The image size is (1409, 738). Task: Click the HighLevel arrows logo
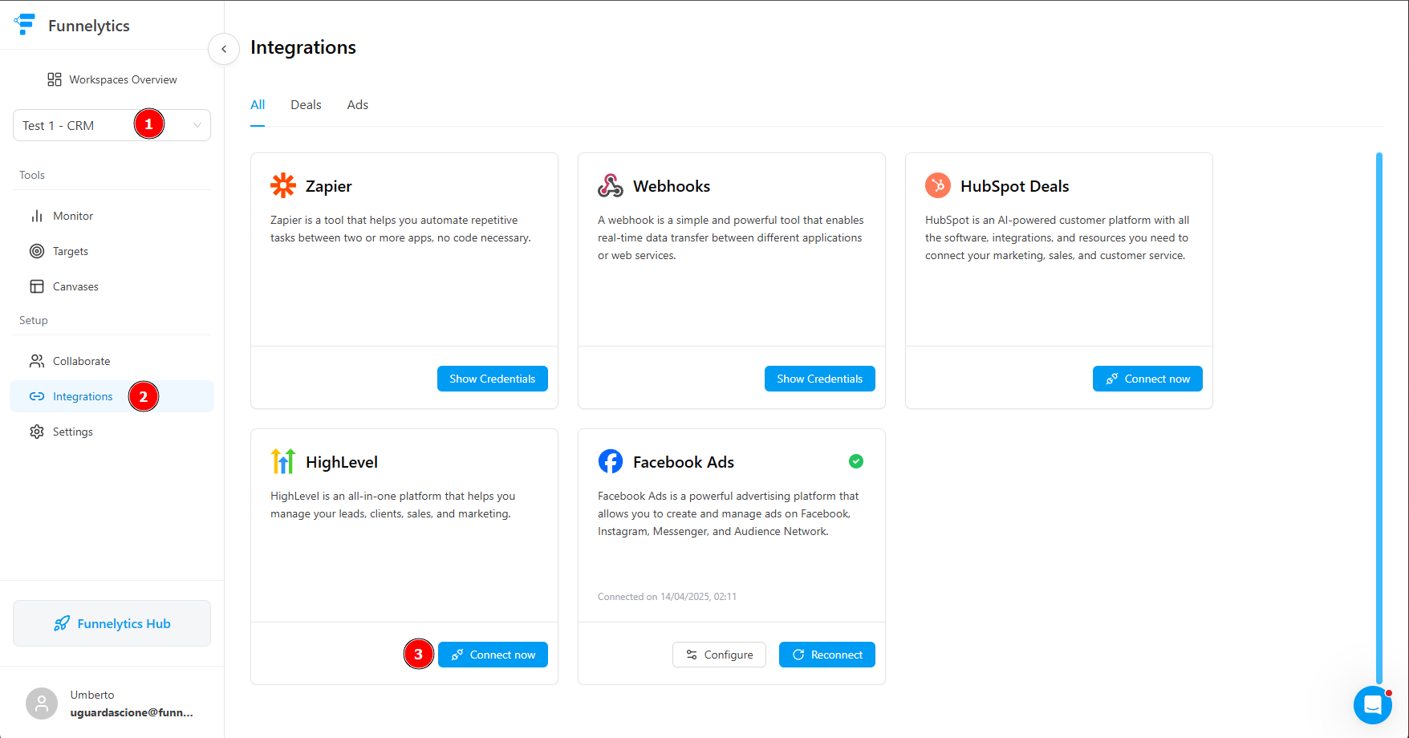click(283, 461)
